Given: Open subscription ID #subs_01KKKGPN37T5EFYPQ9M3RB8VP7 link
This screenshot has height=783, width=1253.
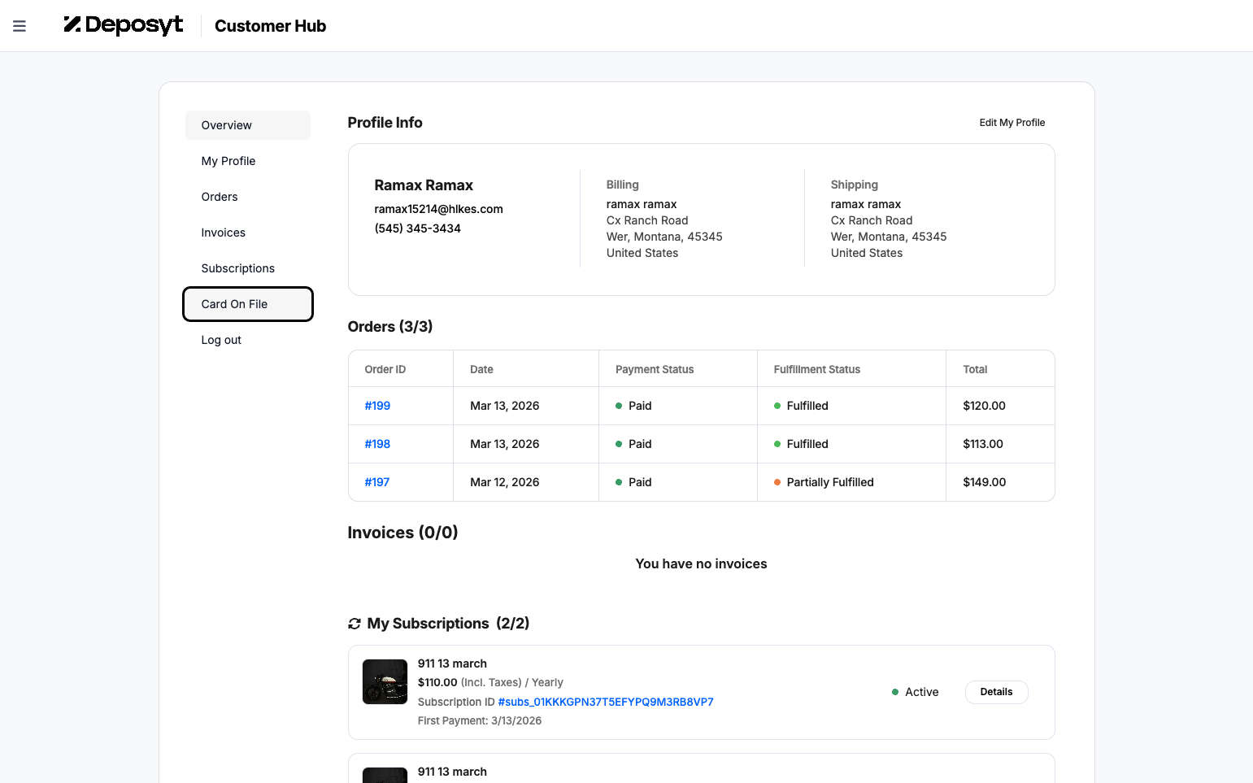Looking at the screenshot, I should (606, 702).
